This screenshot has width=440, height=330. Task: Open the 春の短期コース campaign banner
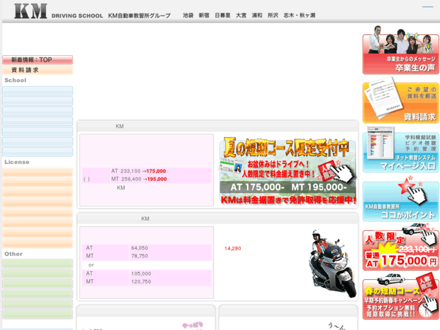[401, 297]
